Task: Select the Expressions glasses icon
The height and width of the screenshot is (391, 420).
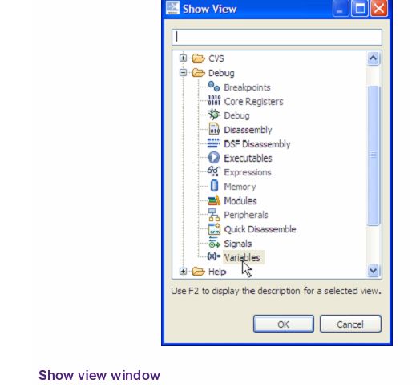Action: (x=214, y=171)
